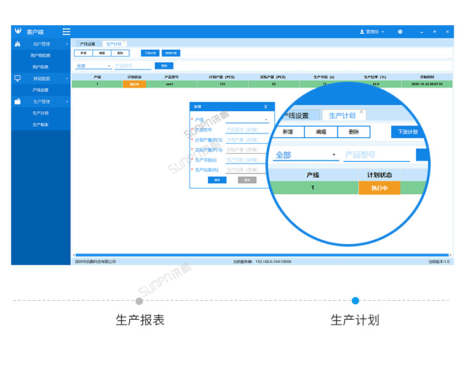Select the 52 actual quantity cell

(x=273, y=84)
